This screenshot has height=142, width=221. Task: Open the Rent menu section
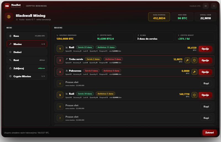click(x=27, y=60)
